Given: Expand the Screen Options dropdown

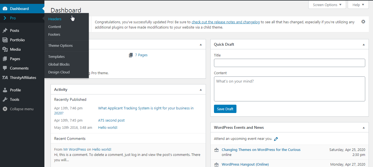Looking at the screenshot, I should point(327,5).
